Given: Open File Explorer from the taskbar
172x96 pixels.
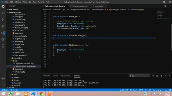Looking at the screenshot, I should coord(18,94).
